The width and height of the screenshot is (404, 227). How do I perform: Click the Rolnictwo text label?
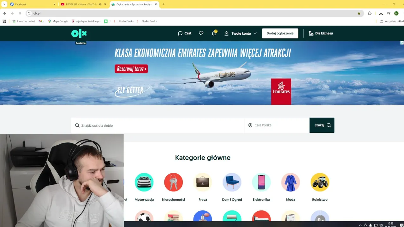click(320, 200)
